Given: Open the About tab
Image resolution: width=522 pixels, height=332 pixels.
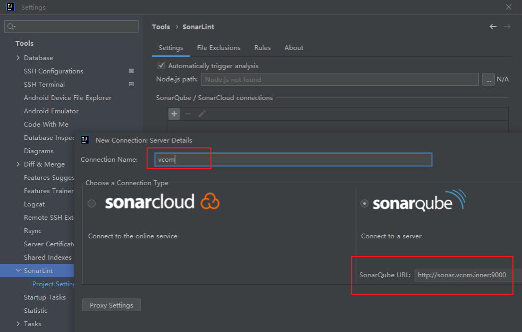Looking at the screenshot, I should point(293,48).
